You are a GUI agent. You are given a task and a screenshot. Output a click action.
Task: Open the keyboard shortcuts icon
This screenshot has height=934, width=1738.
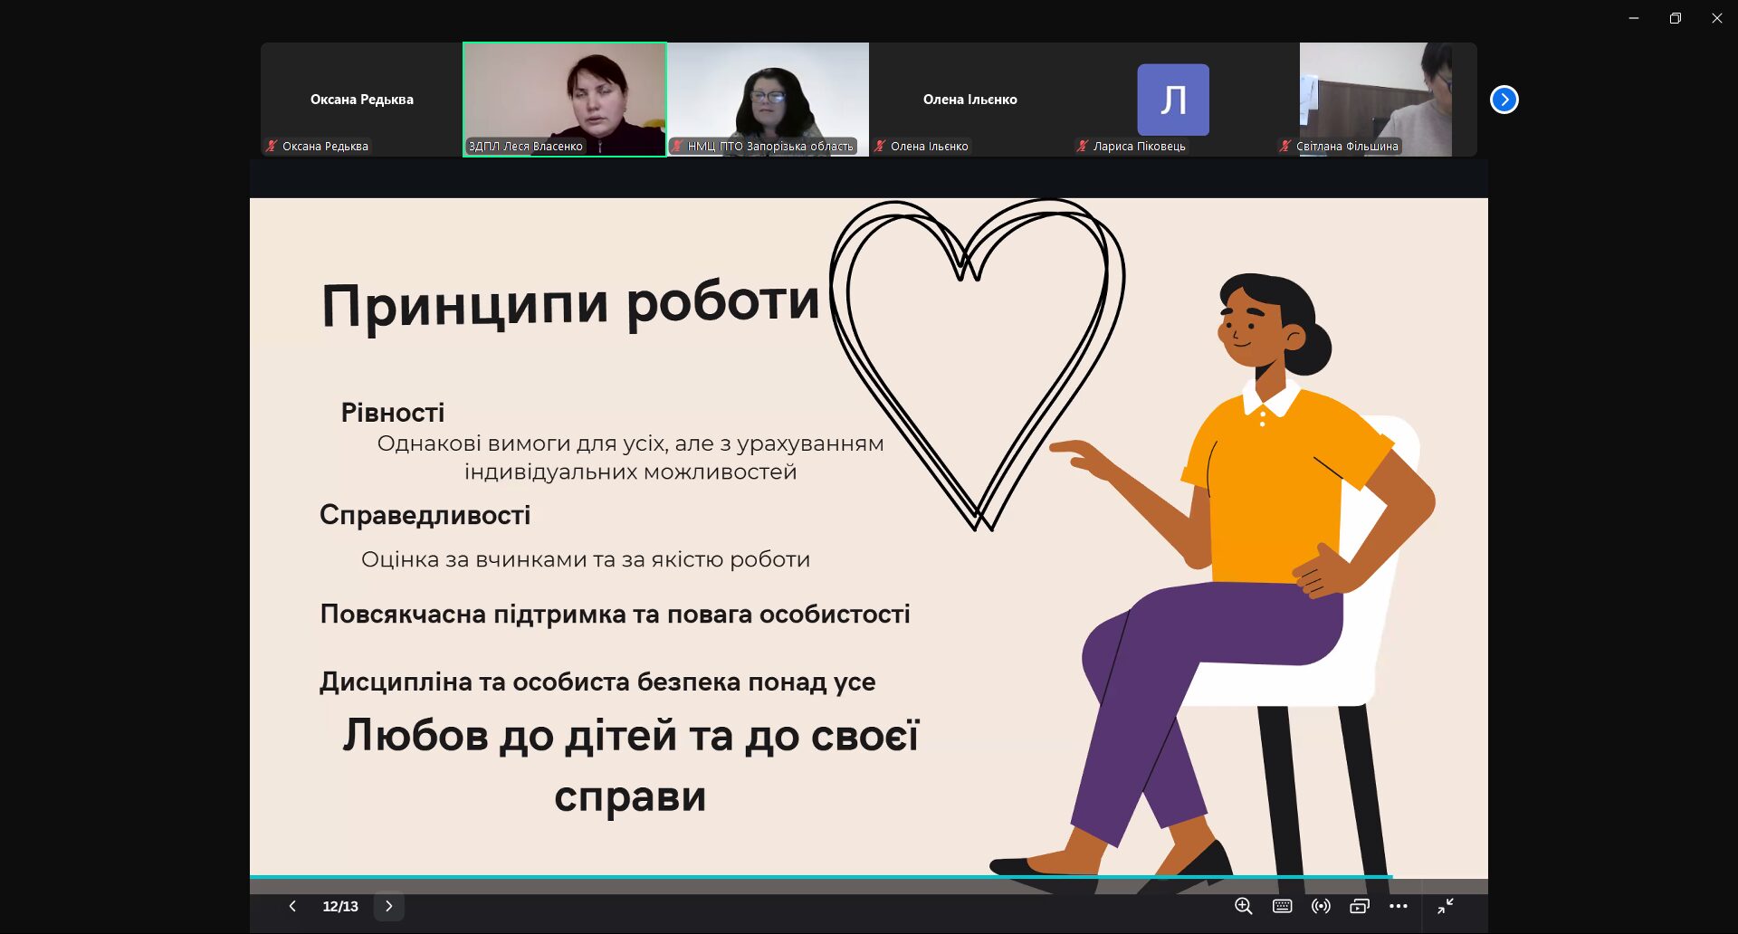coord(1283,906)
